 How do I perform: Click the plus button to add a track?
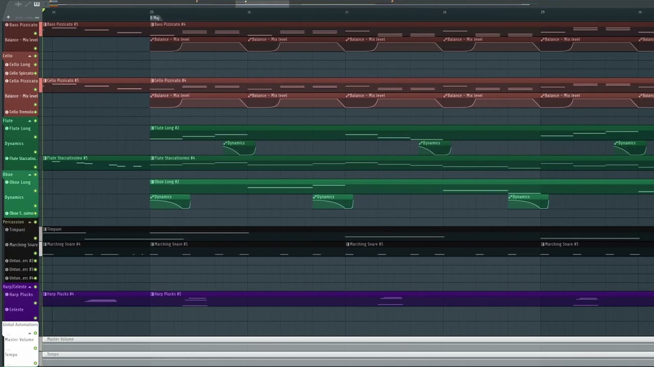(x=8, y=17)
